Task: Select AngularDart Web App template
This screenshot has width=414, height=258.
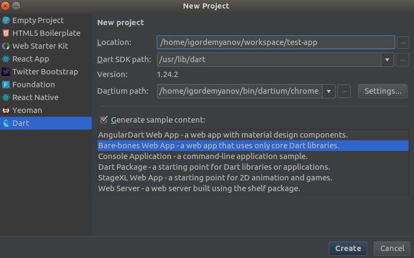Action: [x=223, y=135]
